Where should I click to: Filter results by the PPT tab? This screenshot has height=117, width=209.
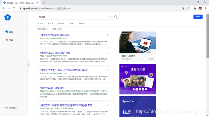point(71,23)
